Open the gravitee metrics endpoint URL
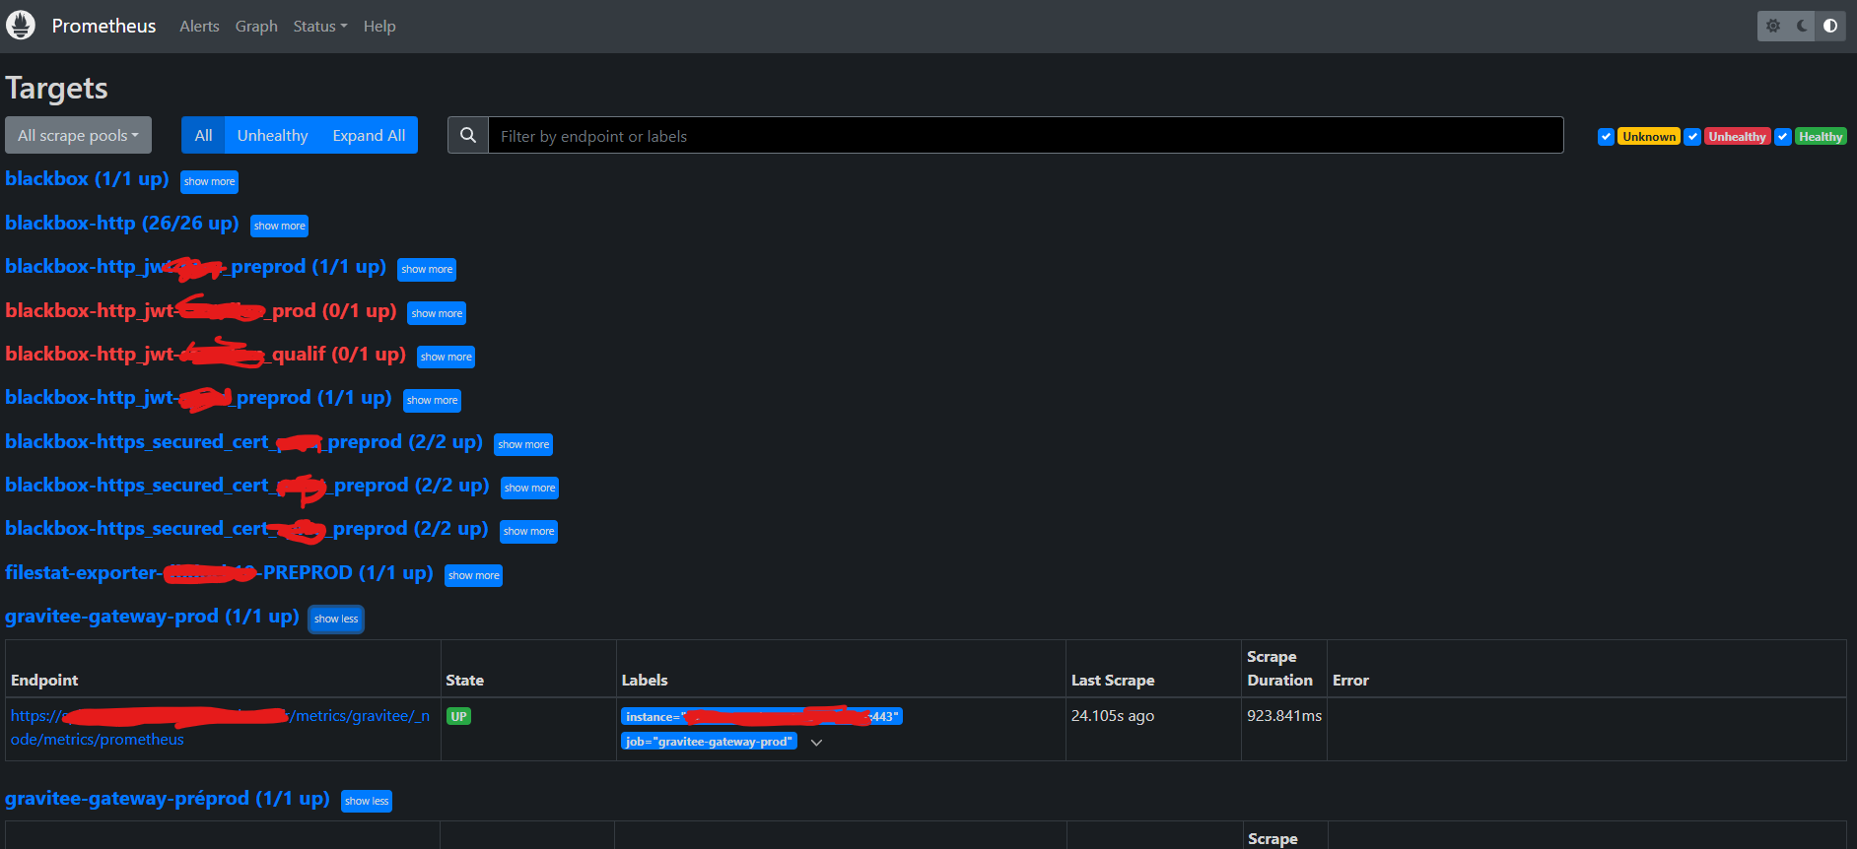The width and height of the screenshot is (1857, 849). click(x=220, y=728)
